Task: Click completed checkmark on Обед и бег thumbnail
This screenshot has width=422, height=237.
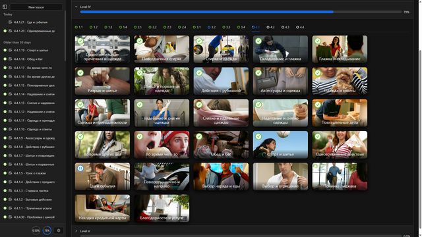Action: 199,136
